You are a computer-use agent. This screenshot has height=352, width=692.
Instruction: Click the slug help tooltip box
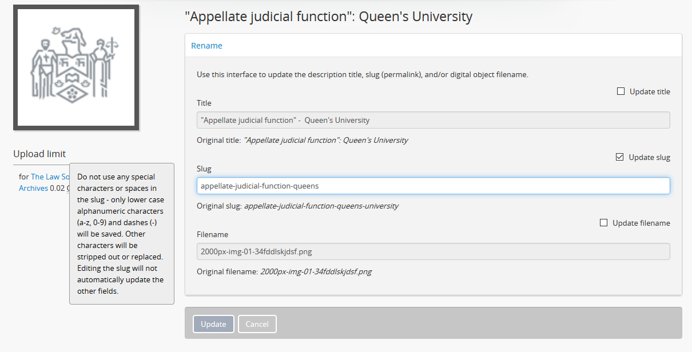(121, 234)
